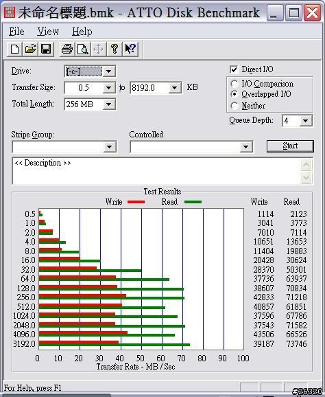Open the View menu
The image size is (325, 397).
(x=48, y=32)
